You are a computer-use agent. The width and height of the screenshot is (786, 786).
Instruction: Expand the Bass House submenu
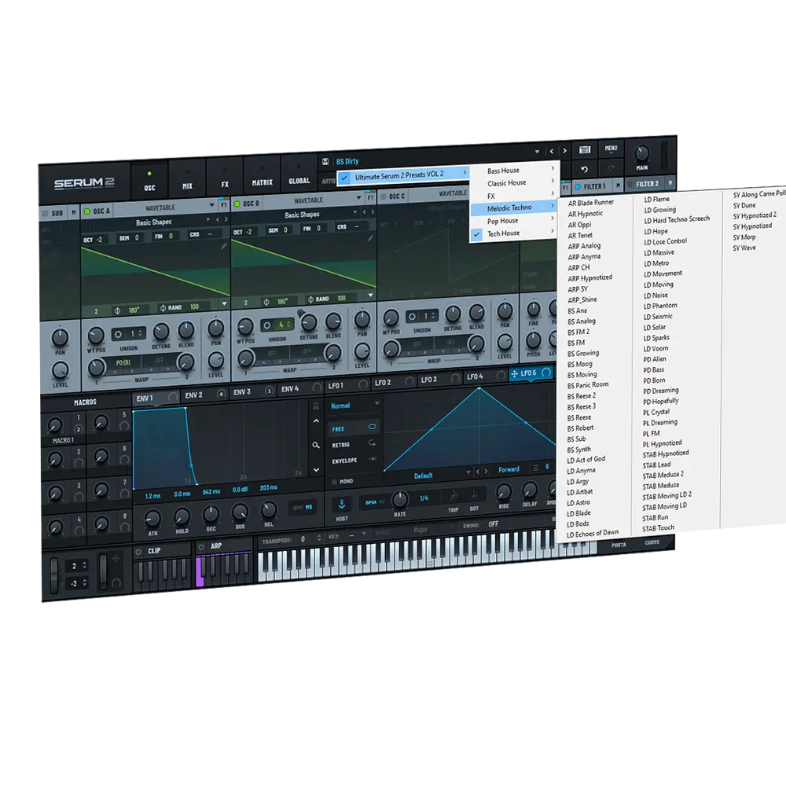[x=515, y=170]
